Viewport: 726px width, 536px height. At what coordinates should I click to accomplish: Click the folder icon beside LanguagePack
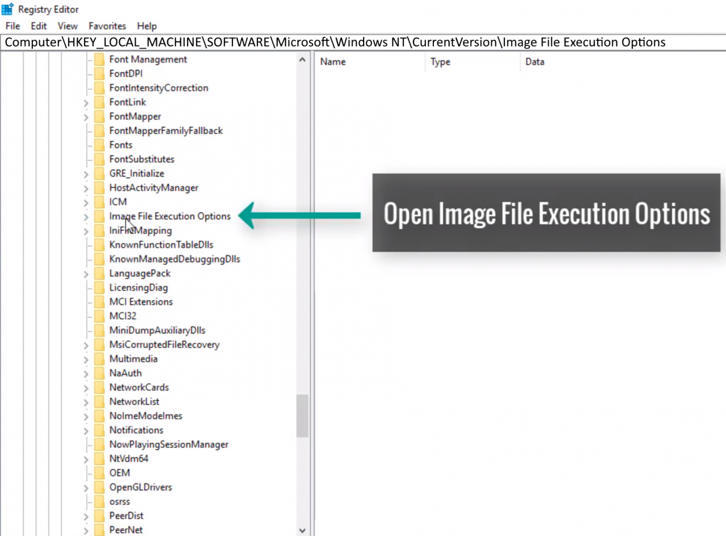pos(99,273)
